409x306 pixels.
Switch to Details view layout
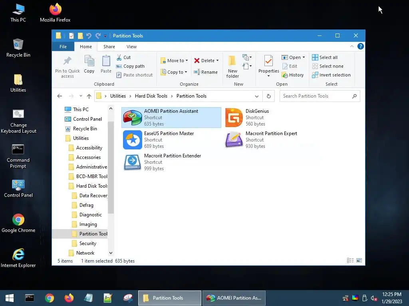(350, 261)
